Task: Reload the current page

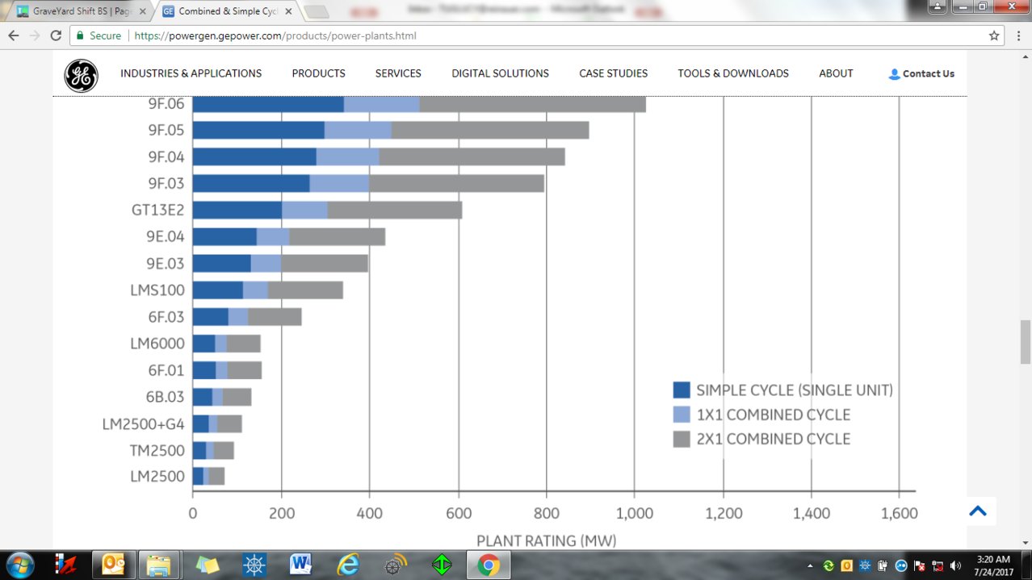Action: [x=56, y=35]
